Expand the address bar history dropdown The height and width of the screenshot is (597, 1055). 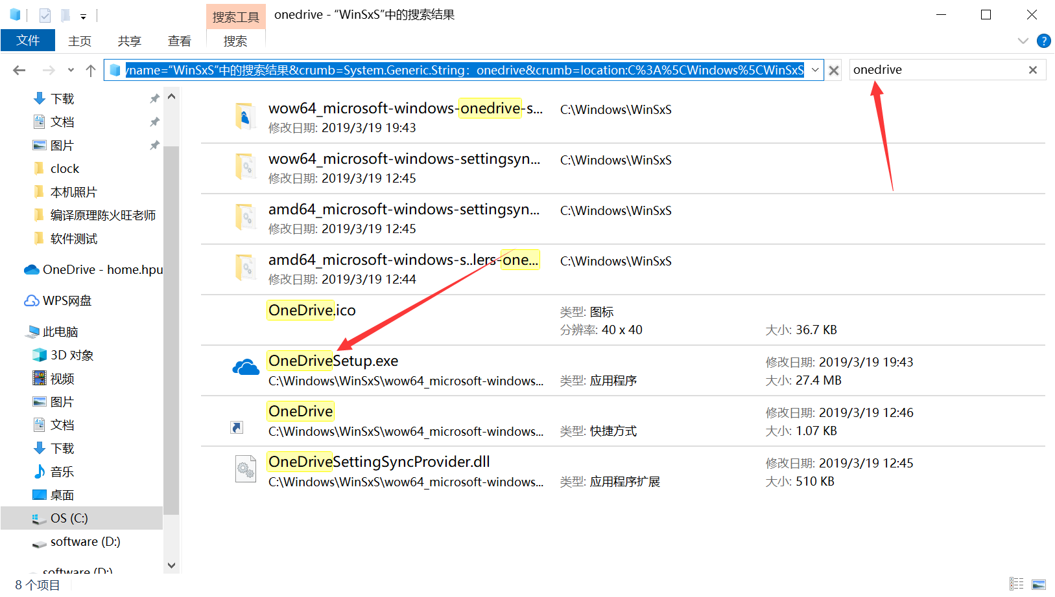tap(815, 70)
